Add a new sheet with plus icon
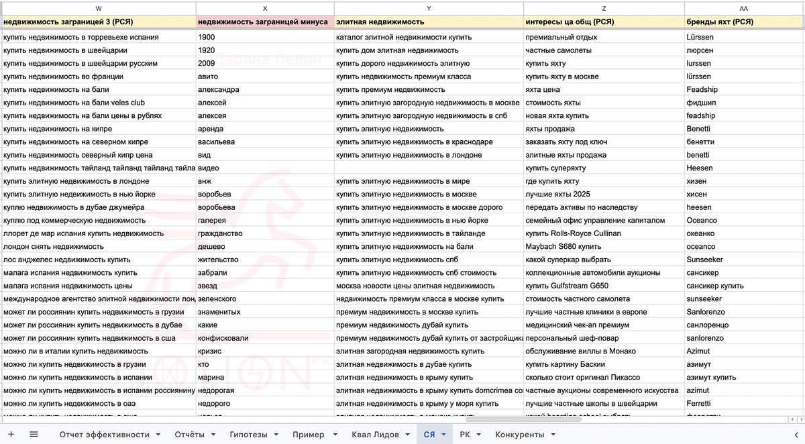 click(x=11, y=435)
